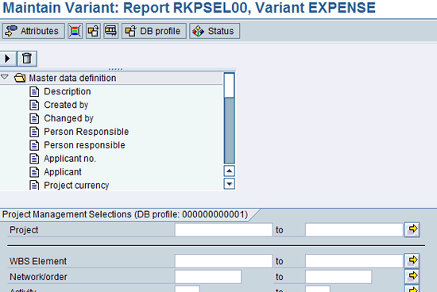
Task: Click the Project from-value input field
Action: [x=223, y=230]
